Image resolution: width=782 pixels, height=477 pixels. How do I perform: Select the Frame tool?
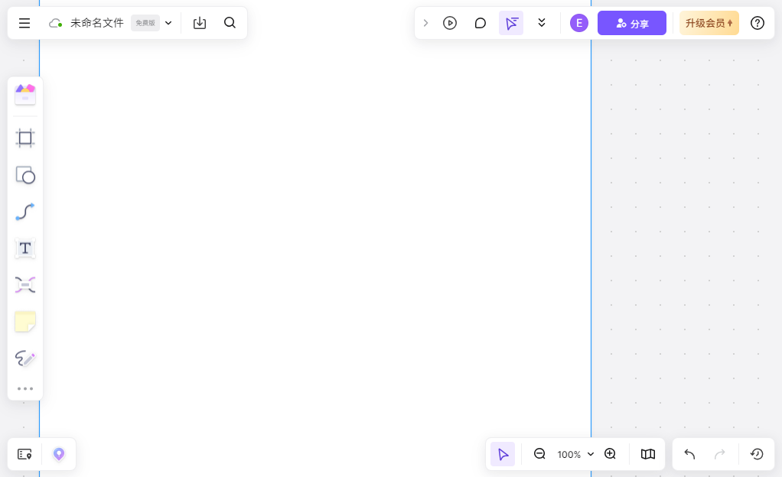(x=25, y=138)
